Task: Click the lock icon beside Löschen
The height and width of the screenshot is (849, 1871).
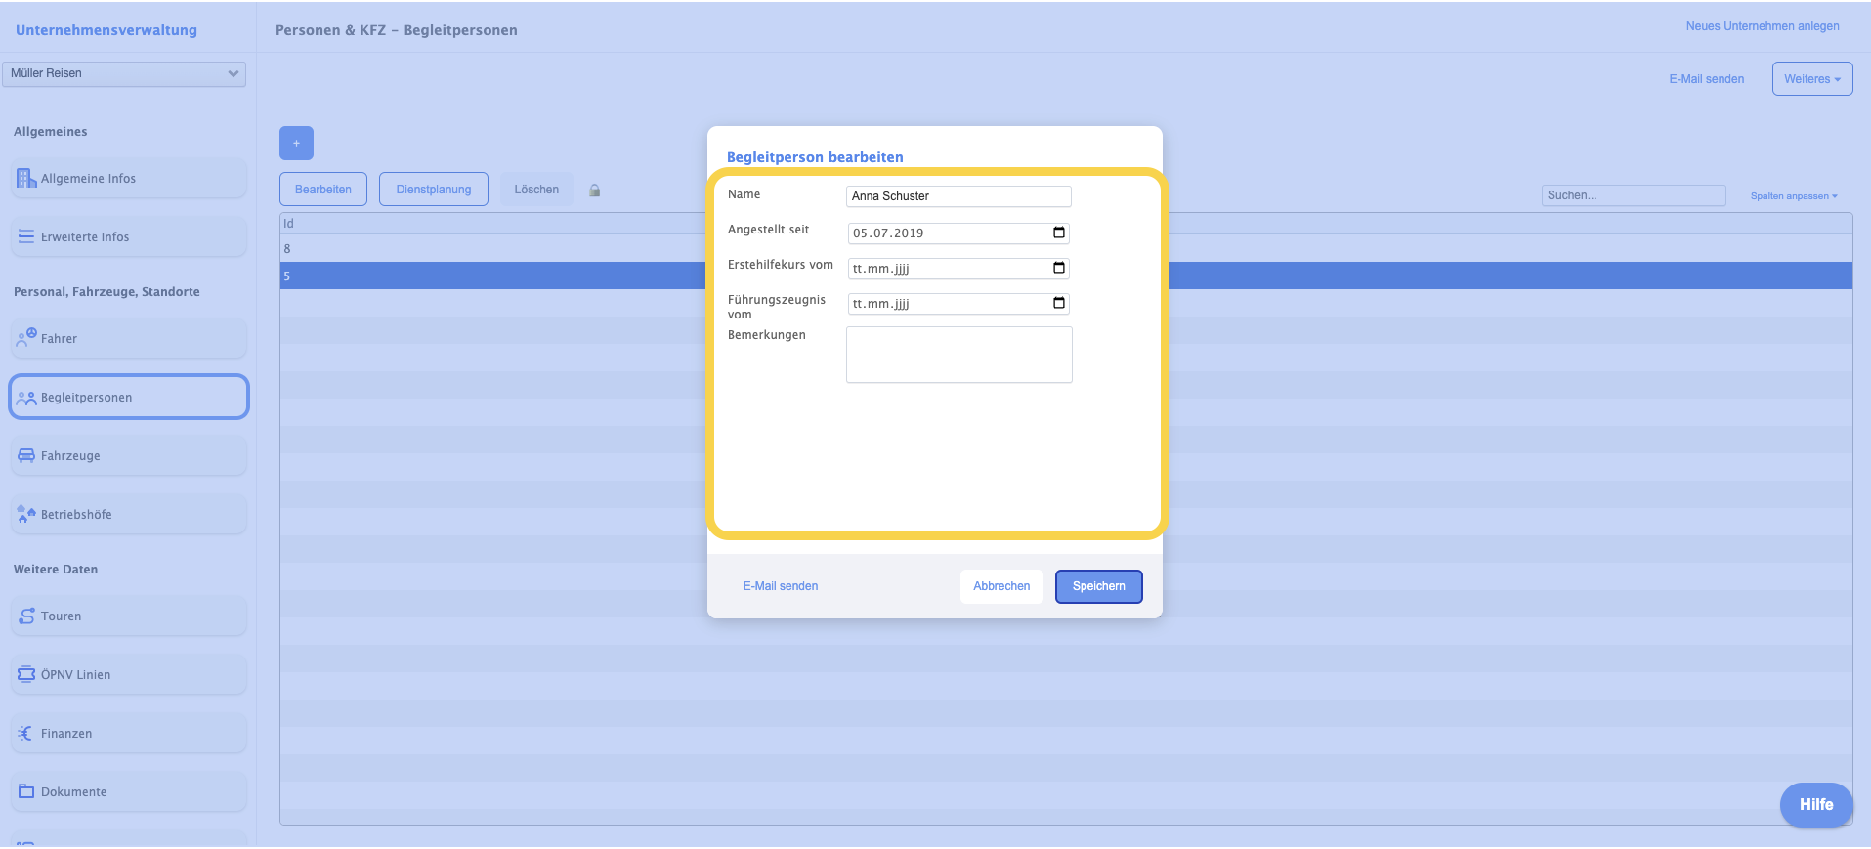Action: coord(594,191)
